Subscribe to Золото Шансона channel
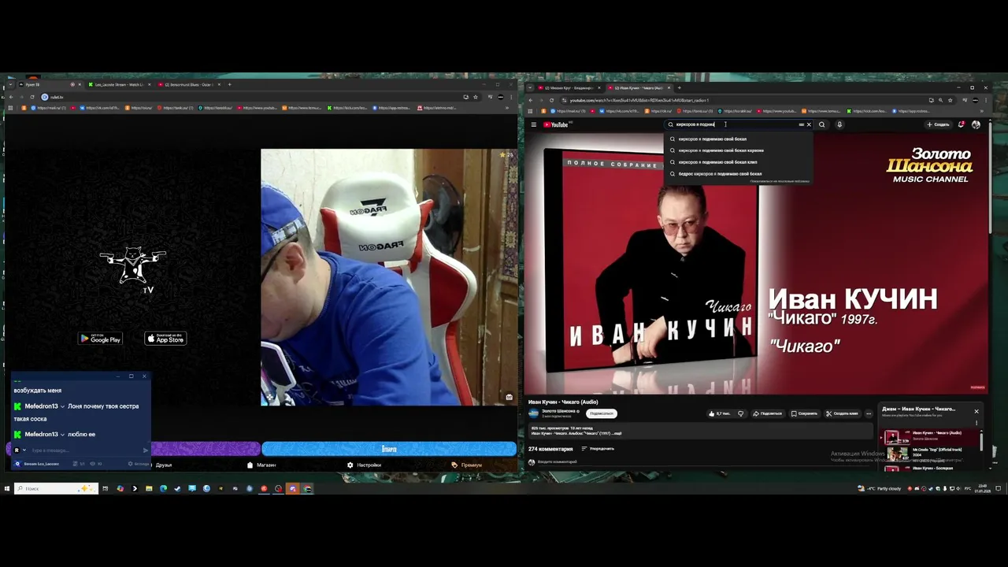The width and height of the screenshot is (1008, 567). [x=602, y=413]
